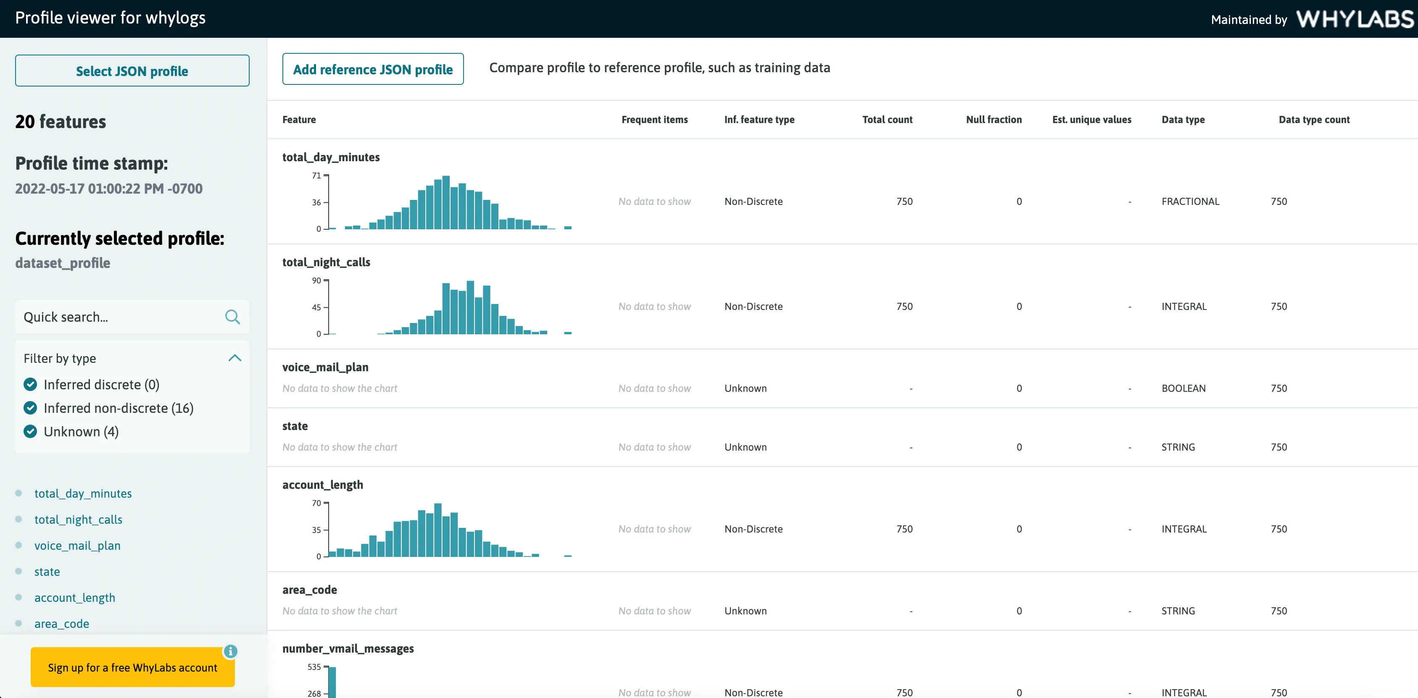Jump to total_night_calls in feature list

[x=78, y=519]
